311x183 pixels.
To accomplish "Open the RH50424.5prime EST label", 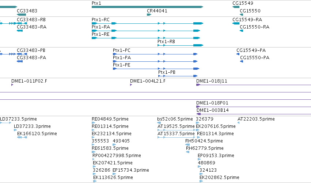I will point(204,141).
